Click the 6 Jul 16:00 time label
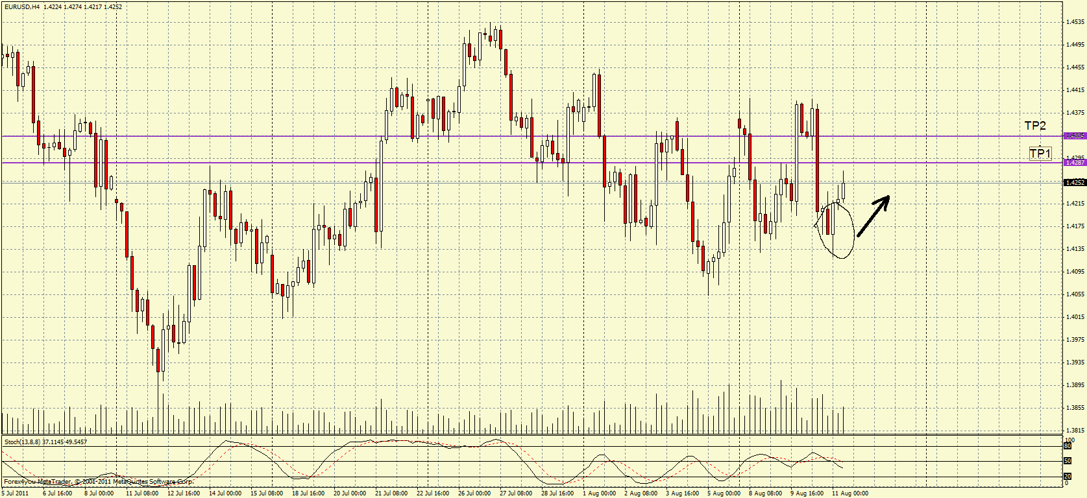The width and height of the screenshot is (1087, 498). (x=58, y=493)
